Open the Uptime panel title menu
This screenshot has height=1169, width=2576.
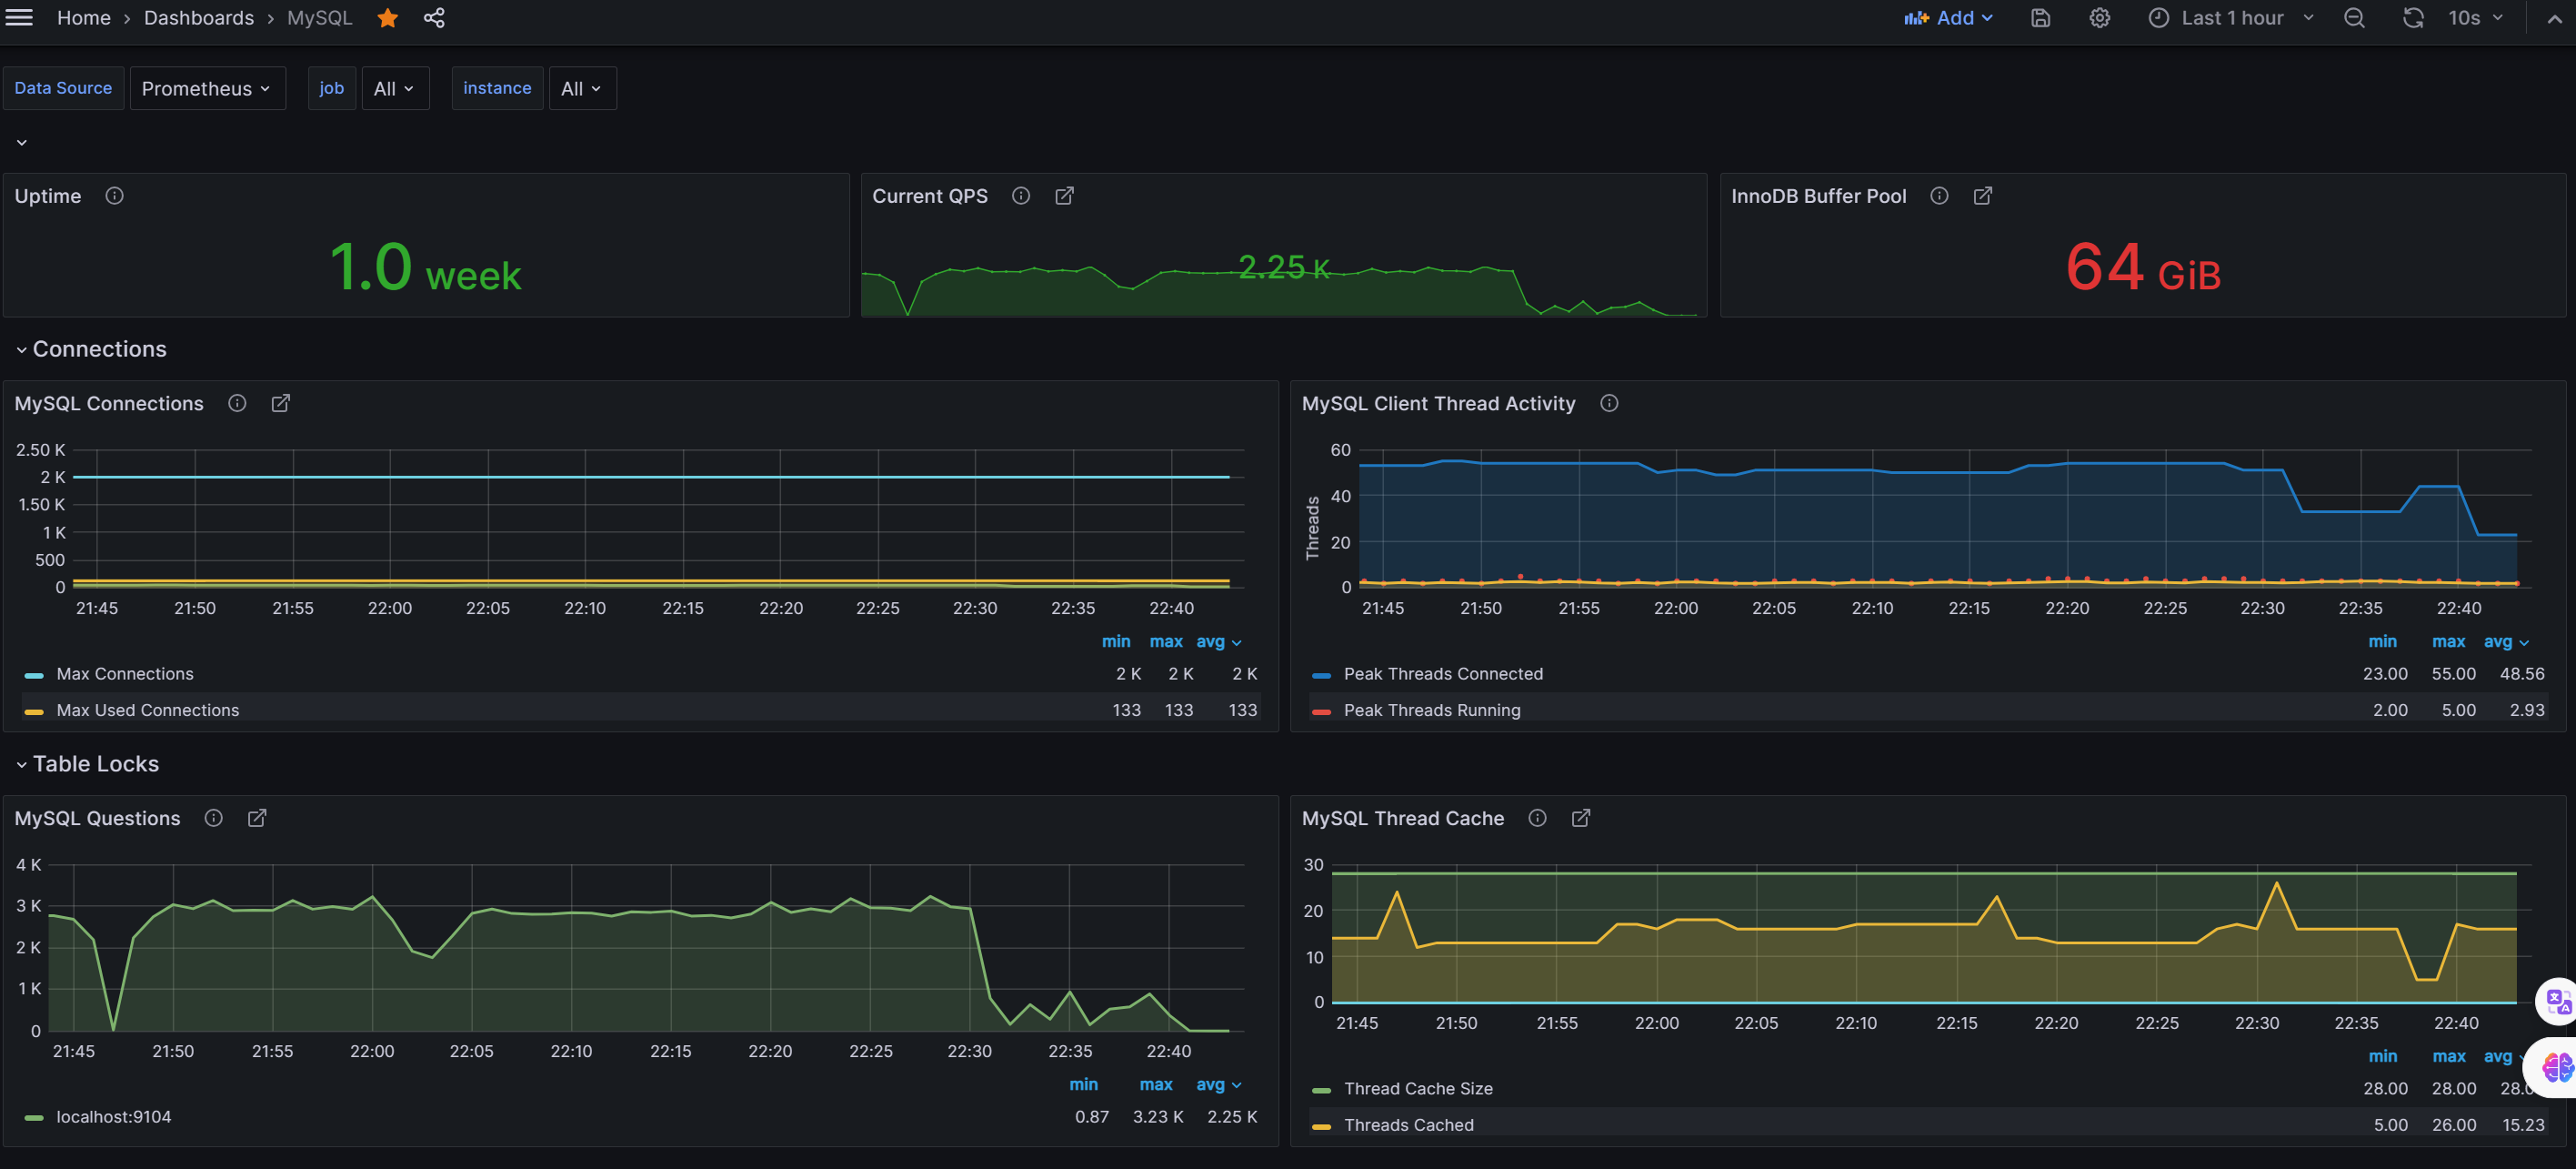48,197
